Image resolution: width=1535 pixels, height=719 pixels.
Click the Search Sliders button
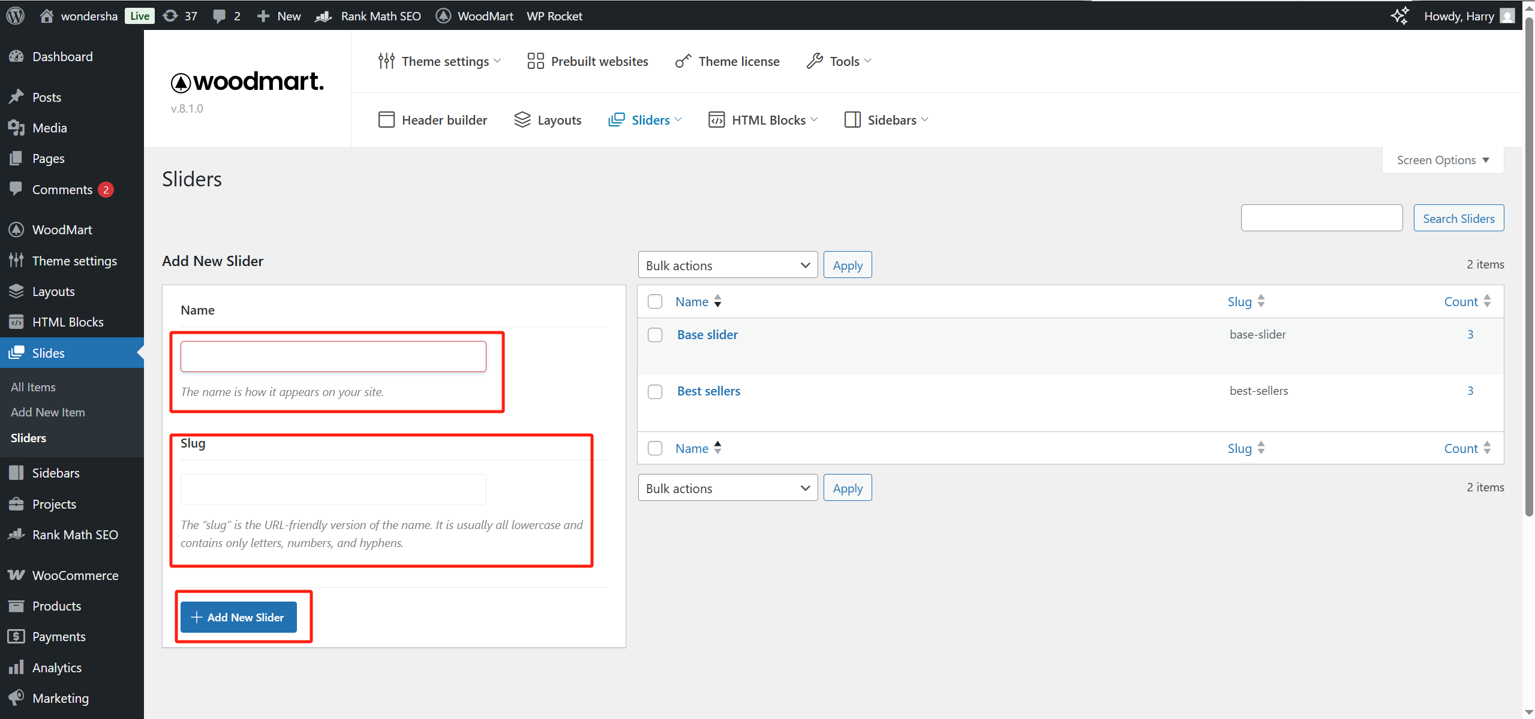[x=1458, y=218]
